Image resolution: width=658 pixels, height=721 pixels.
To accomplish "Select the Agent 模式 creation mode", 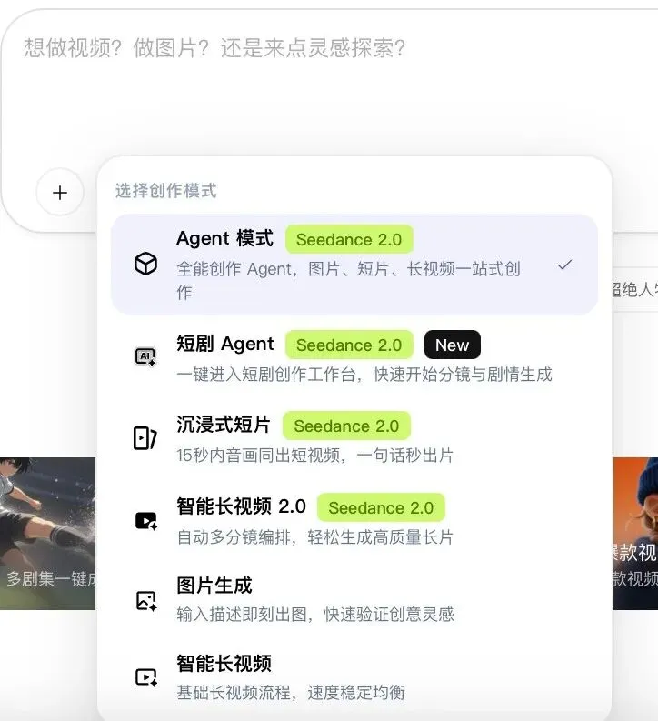I will point(354,265).
